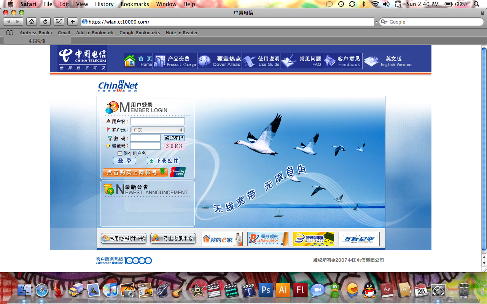The image size is (487, 304).
Task: Click the 修改密码 change password button
Action: pyautogui.click(x=174, y=138)
